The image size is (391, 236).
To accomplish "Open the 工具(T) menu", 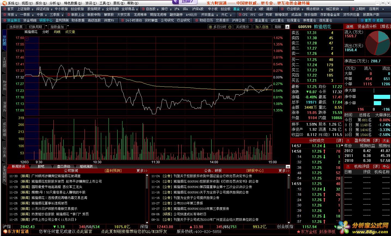I will point(104,3).
